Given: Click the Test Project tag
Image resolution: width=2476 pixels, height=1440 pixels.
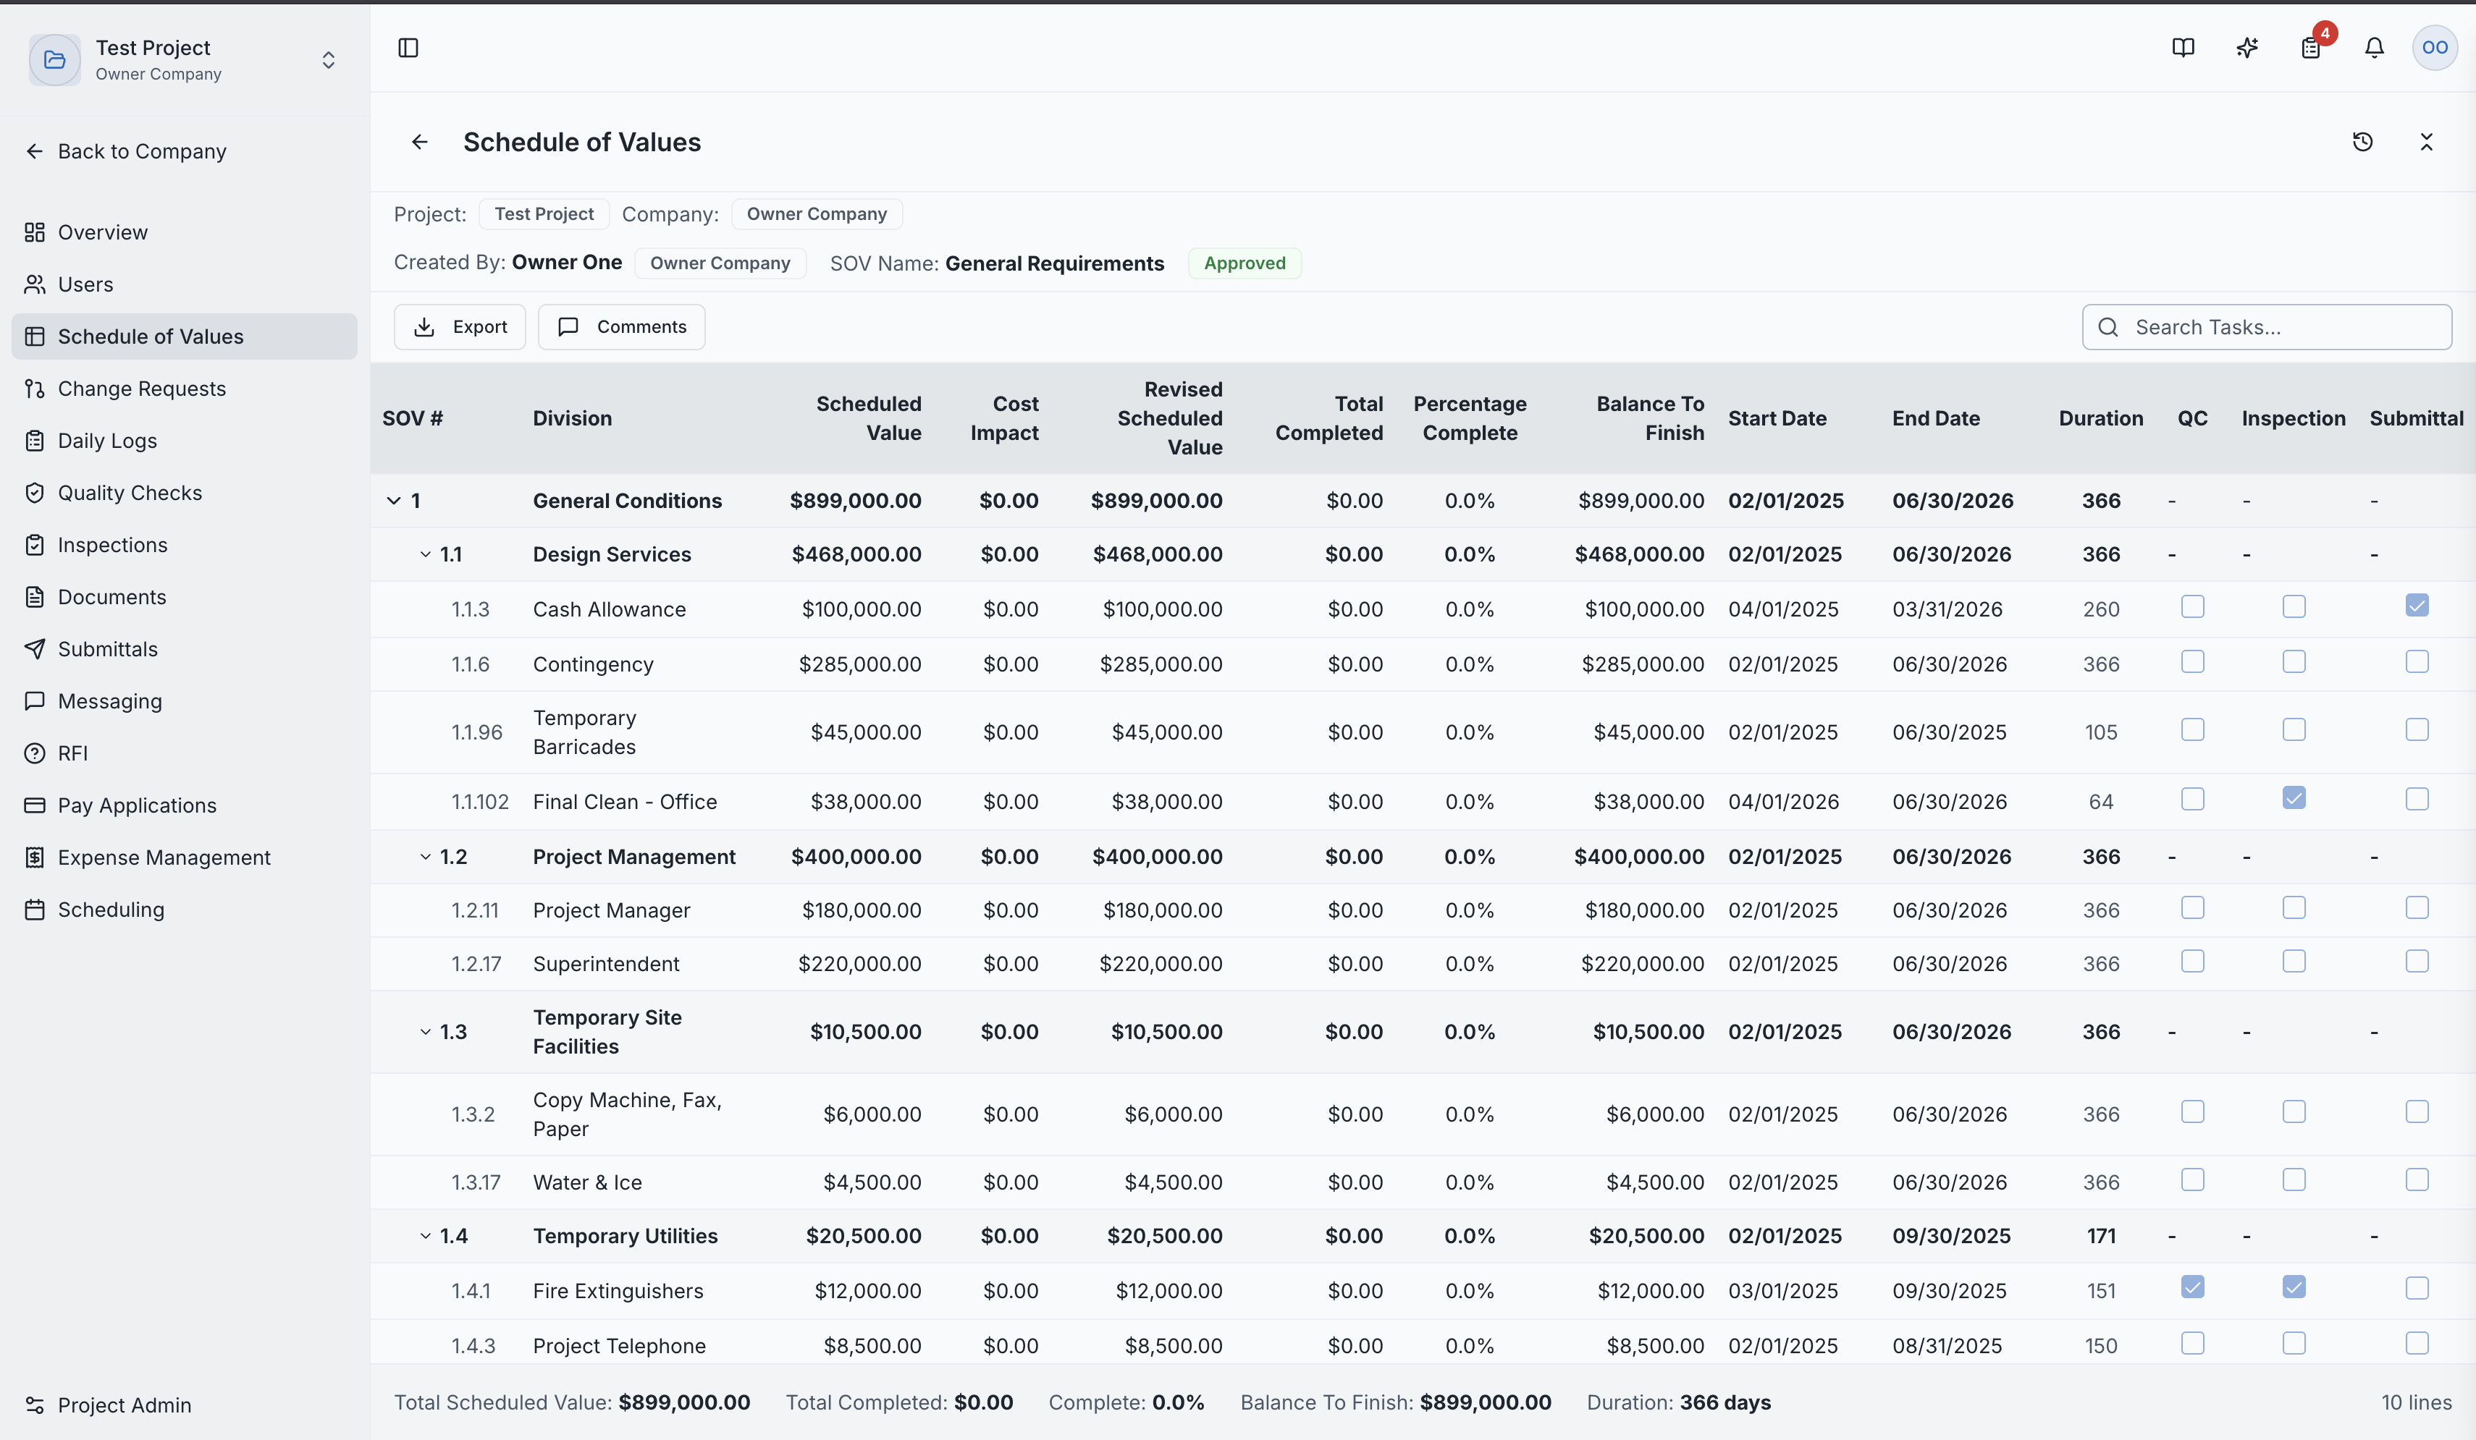Looking at the screenshot, I should point(544,214).
